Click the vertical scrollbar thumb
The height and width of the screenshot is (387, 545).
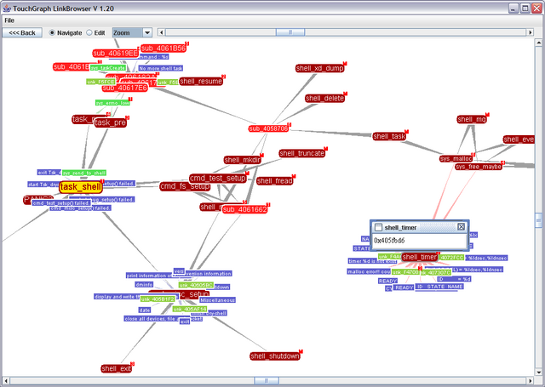click(x=538, y=220)
